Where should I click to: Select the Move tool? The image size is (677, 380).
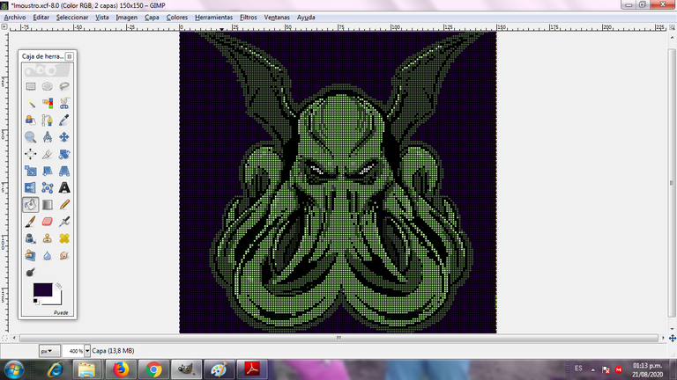pyautogui.click(x=63, y=137)
